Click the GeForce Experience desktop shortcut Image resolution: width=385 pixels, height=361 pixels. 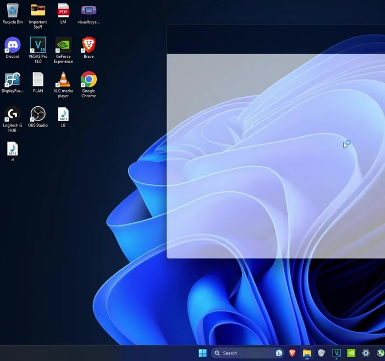pos(63,45)
